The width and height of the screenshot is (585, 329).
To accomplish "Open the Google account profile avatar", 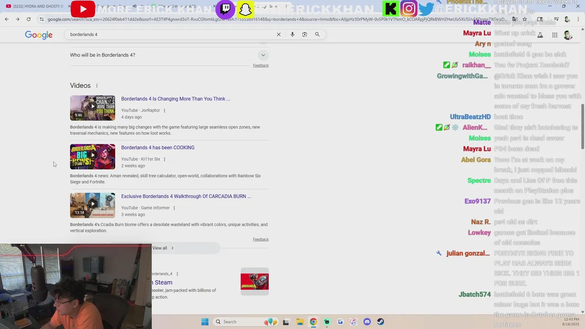I will 568,35.
